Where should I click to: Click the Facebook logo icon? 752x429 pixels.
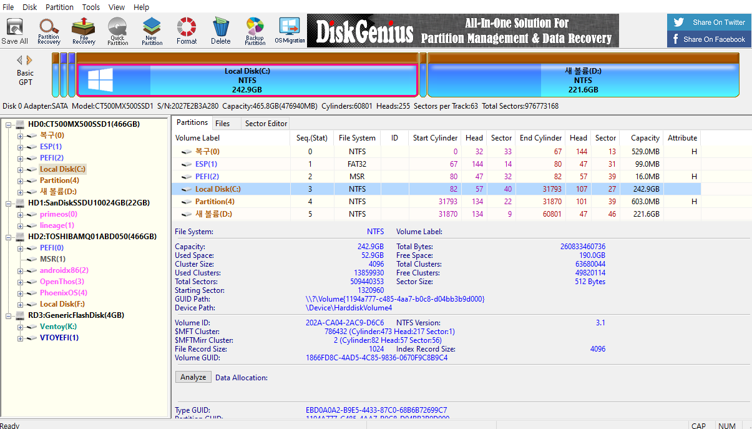[x=675, y=39]
